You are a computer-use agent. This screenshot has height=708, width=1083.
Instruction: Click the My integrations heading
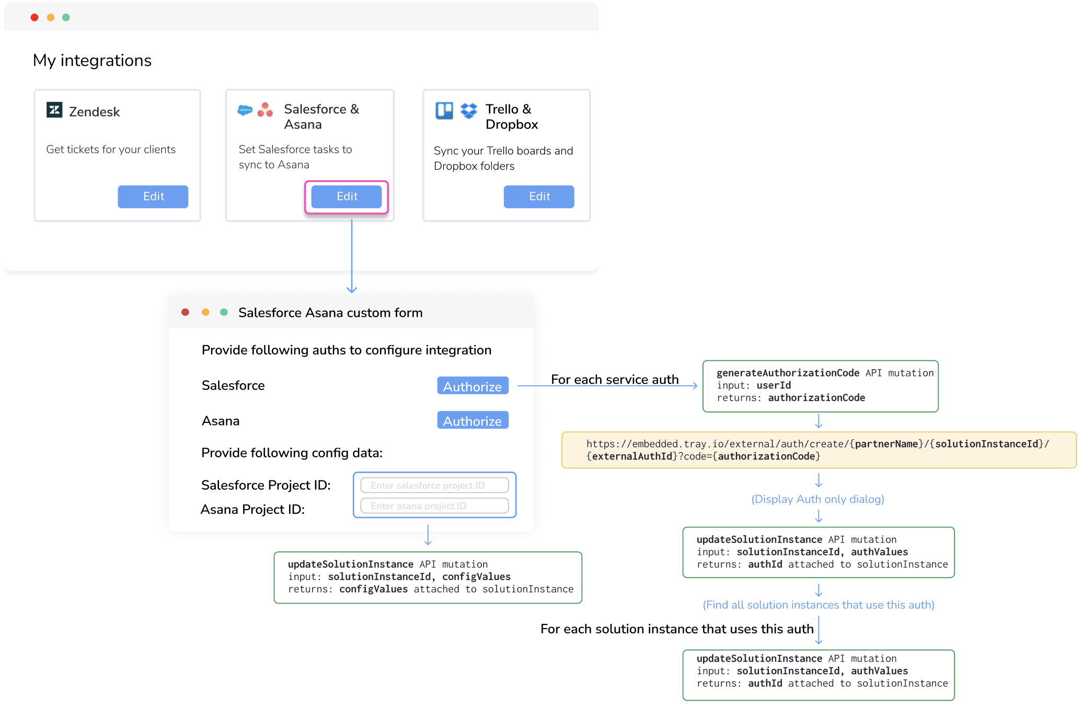pyautogui.click(x=92, y=60)
